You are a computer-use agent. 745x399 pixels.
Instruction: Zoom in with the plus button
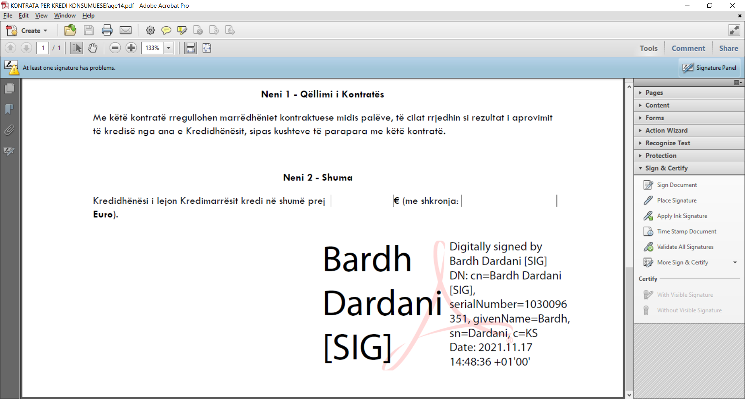click(131, 48)
